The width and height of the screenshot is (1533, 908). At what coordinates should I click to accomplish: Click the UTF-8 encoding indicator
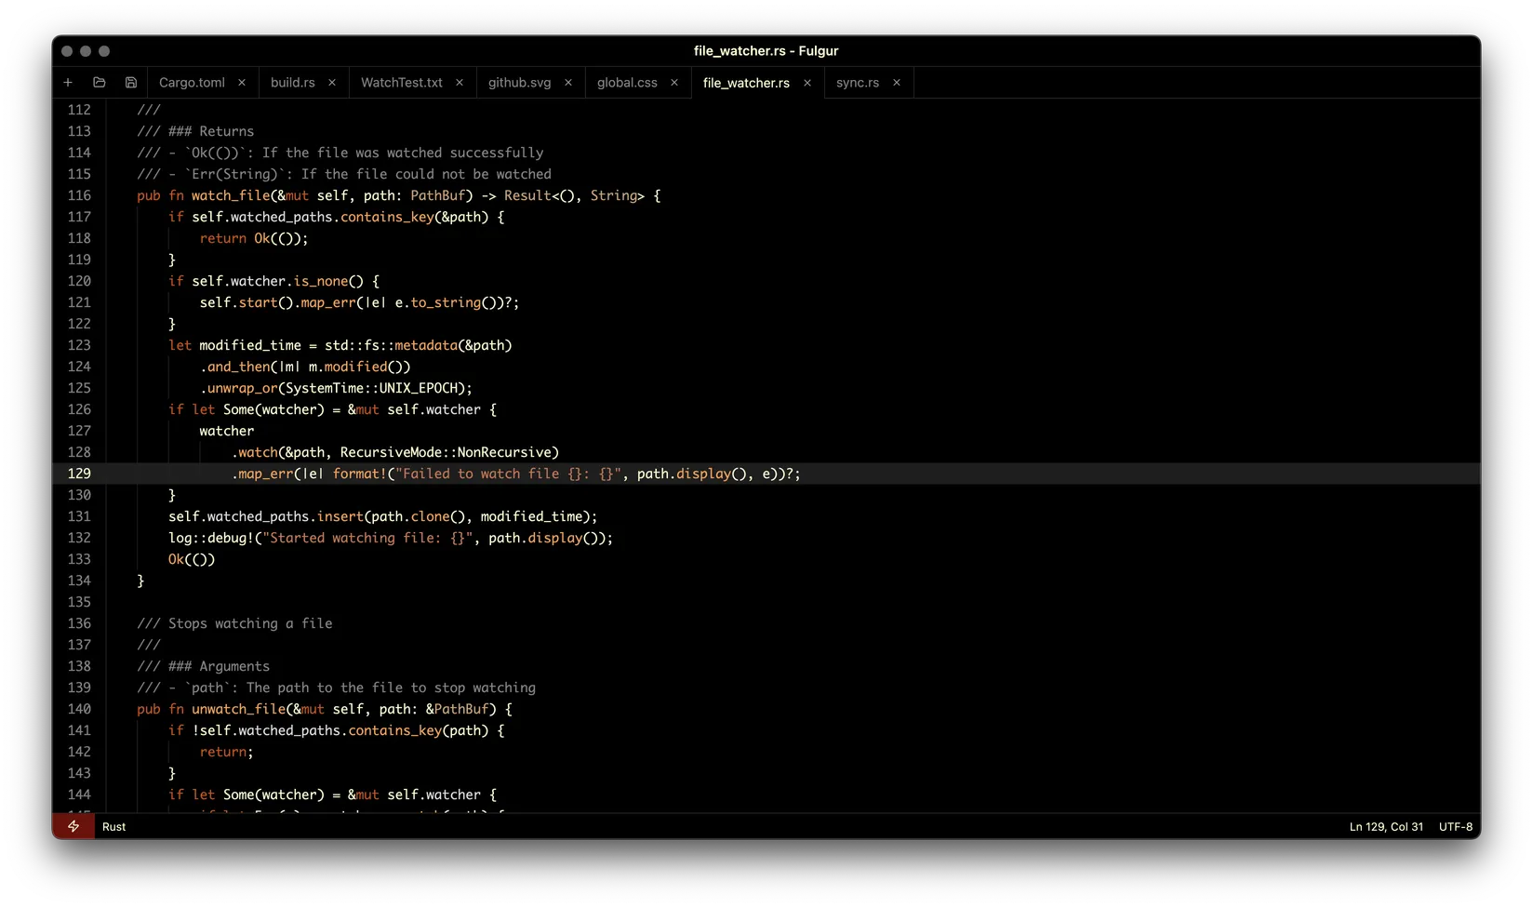(1455, 826)
